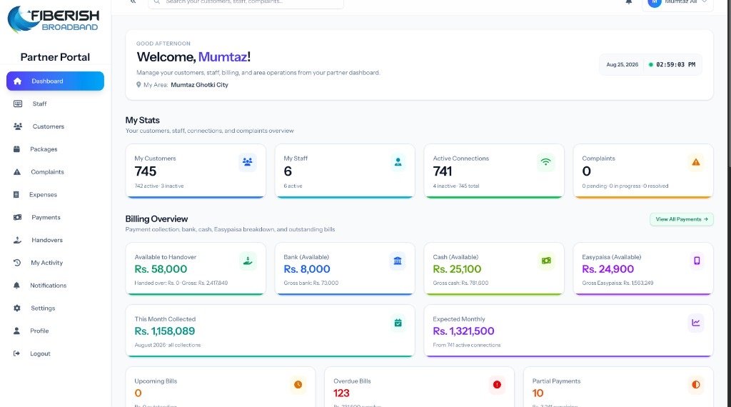Click the Settings gear icon

pyautogui.click(x=17, y=308)
